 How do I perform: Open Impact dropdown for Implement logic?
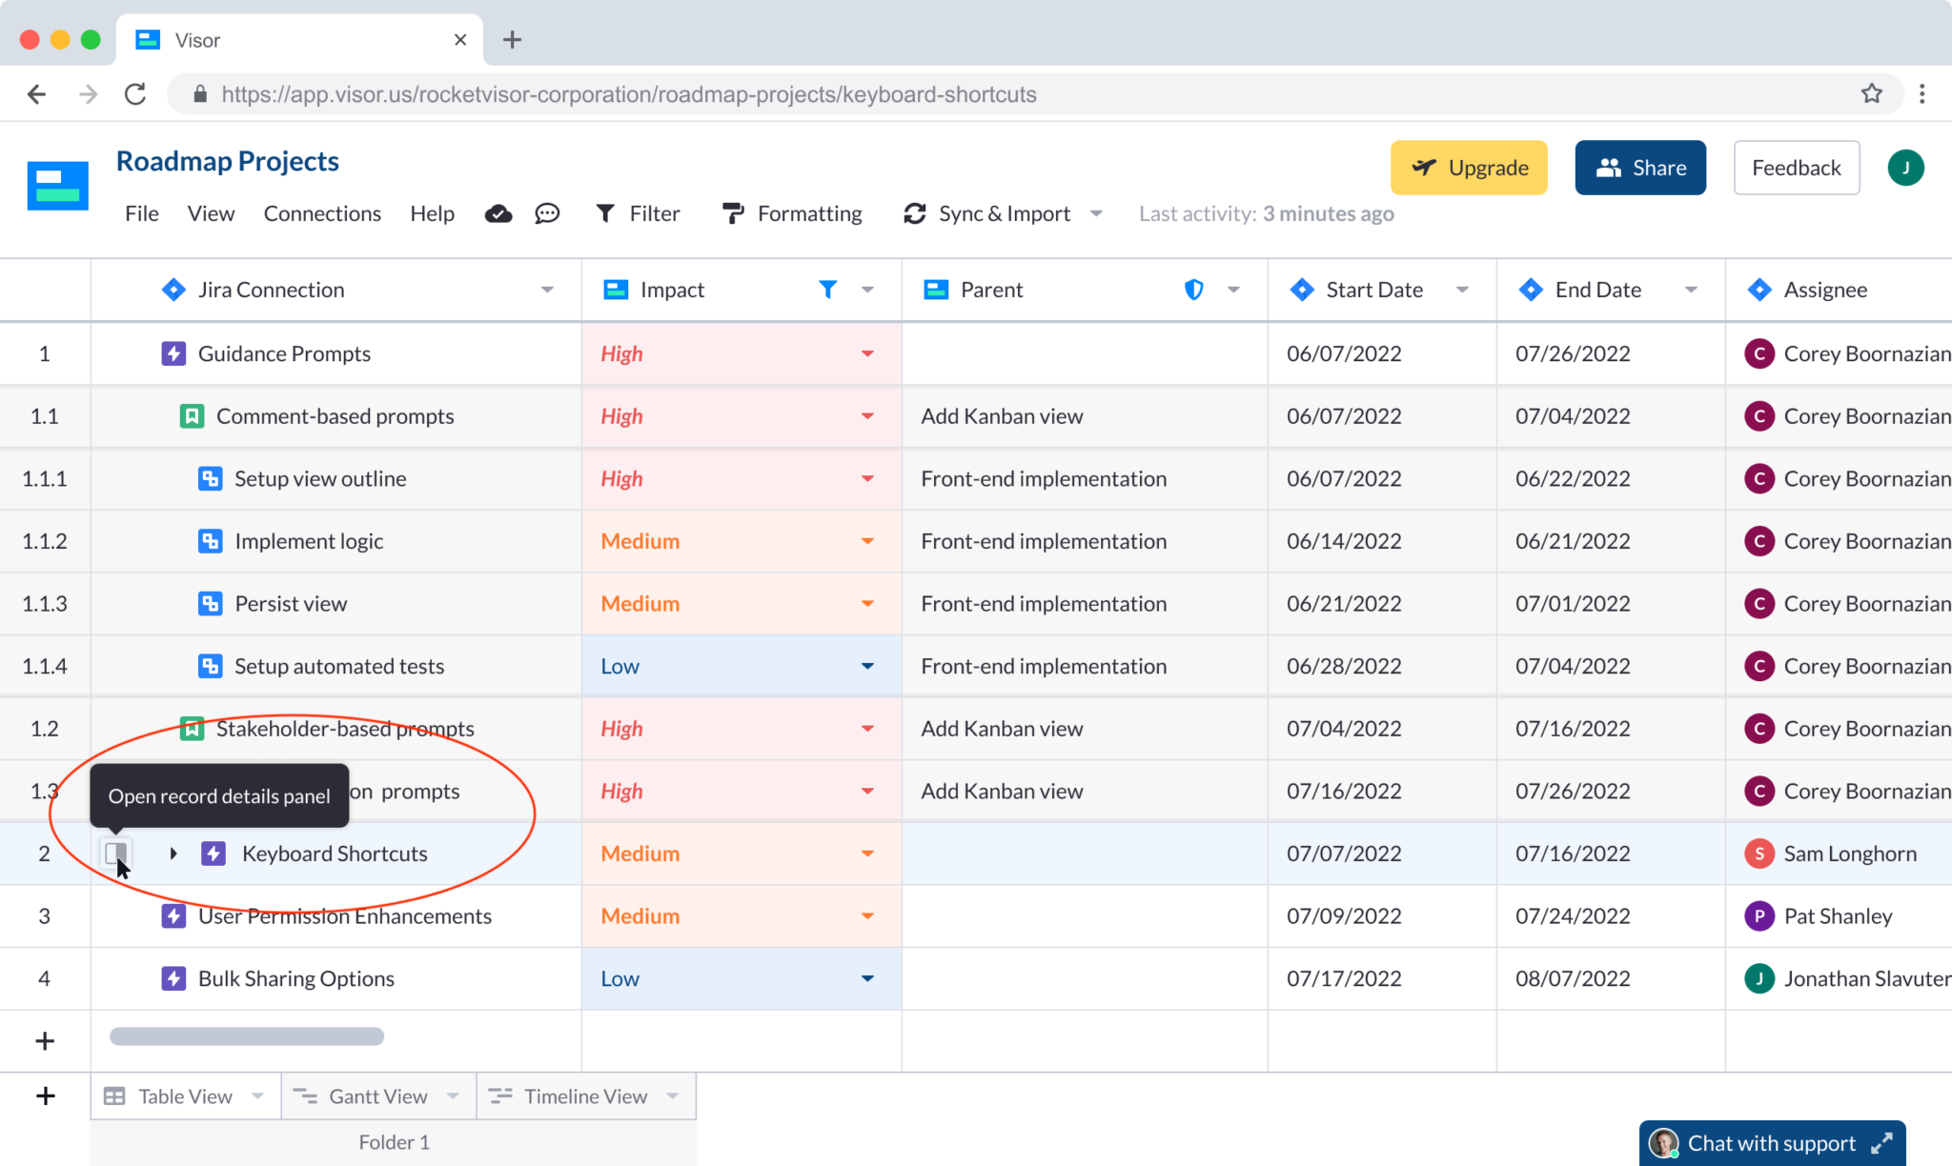(867, 541)
